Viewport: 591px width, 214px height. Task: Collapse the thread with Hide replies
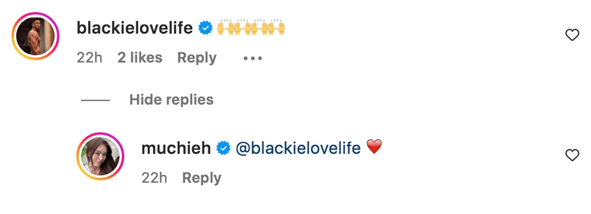point(171,100)
